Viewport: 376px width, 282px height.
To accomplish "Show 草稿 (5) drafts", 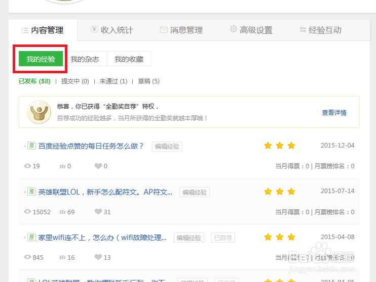I will tap(148, 81).
